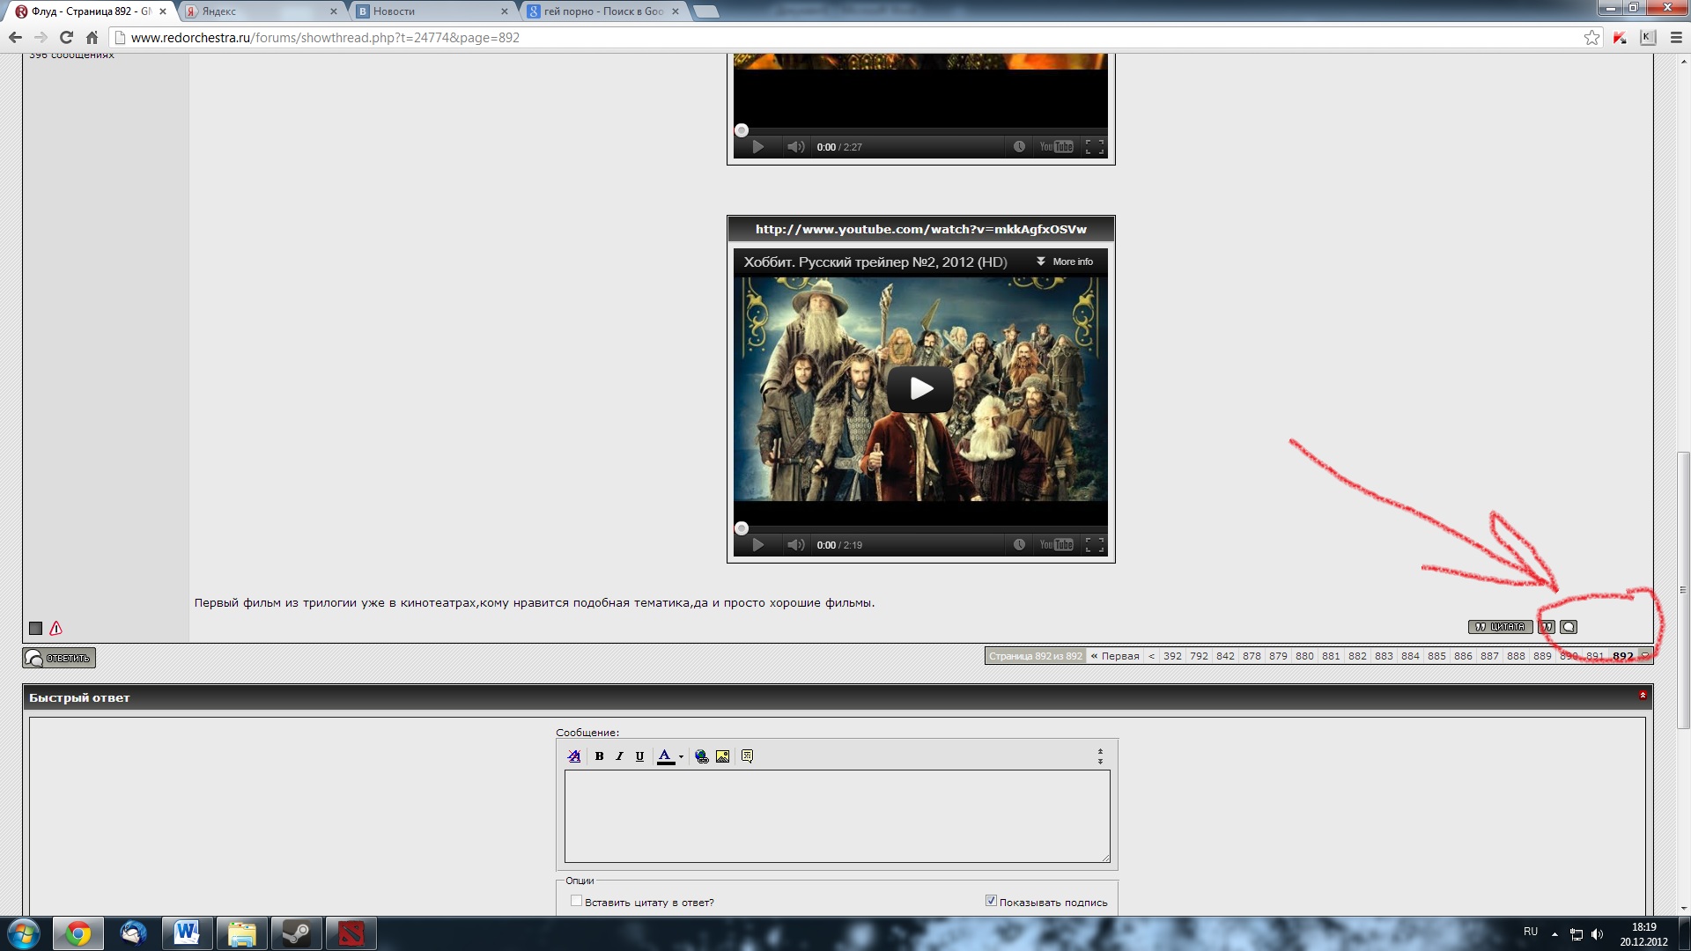Click page 891 navigation link
This screenshot has height=951, width=1691.
click(1596, 655)
